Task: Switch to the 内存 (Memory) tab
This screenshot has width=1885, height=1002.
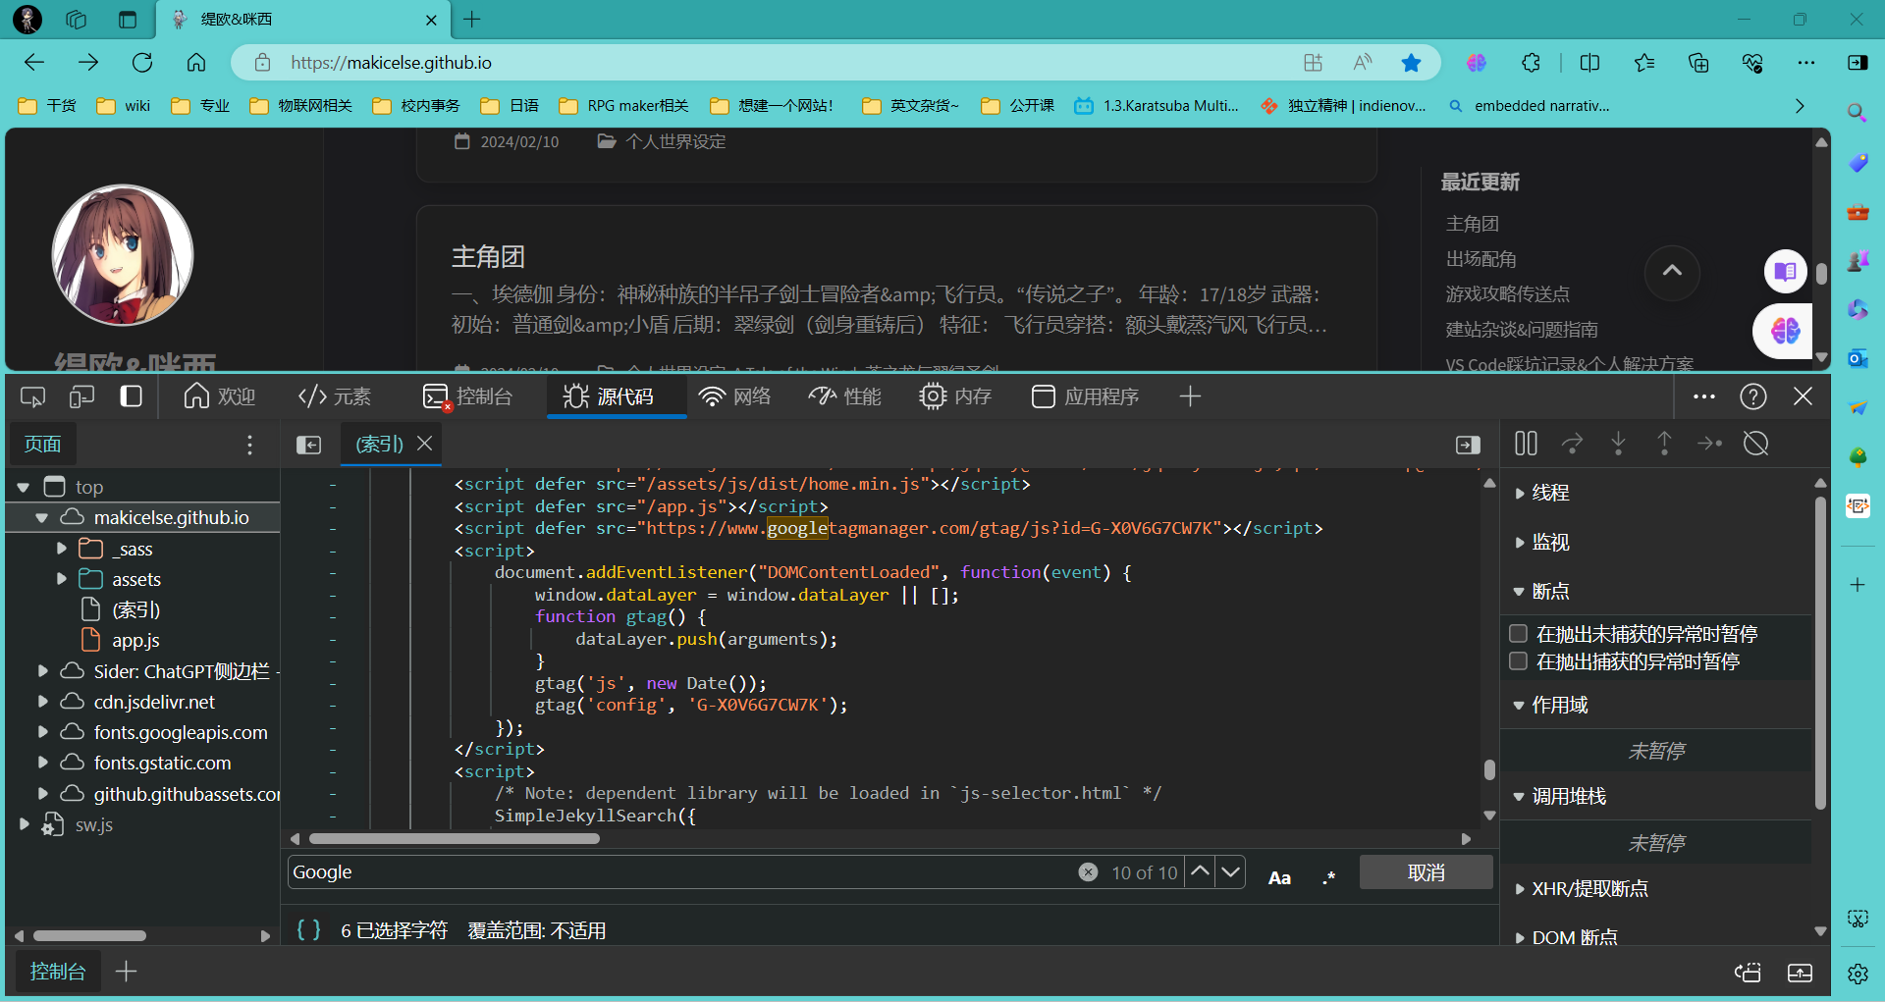Action: pyautogui.click(x=955, y=396)
